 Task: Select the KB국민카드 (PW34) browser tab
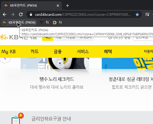click(x=31, y=6)
